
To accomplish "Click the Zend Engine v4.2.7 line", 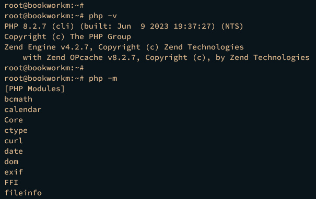I will pyautogui.click(x=124, y=47).
